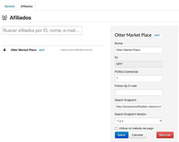This screenshot has width=179, height=142.
Task: Edit the Nome text field
Action: [x=139, y=50]
